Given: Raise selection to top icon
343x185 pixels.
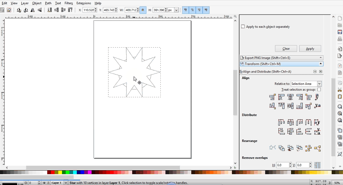Looking at the screenshot, I should tap(70, 10).
